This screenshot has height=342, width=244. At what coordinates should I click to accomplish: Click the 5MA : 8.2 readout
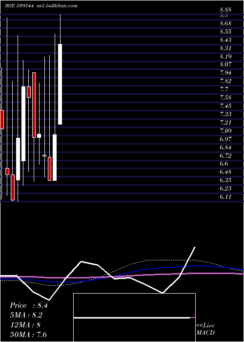point(26,315)
